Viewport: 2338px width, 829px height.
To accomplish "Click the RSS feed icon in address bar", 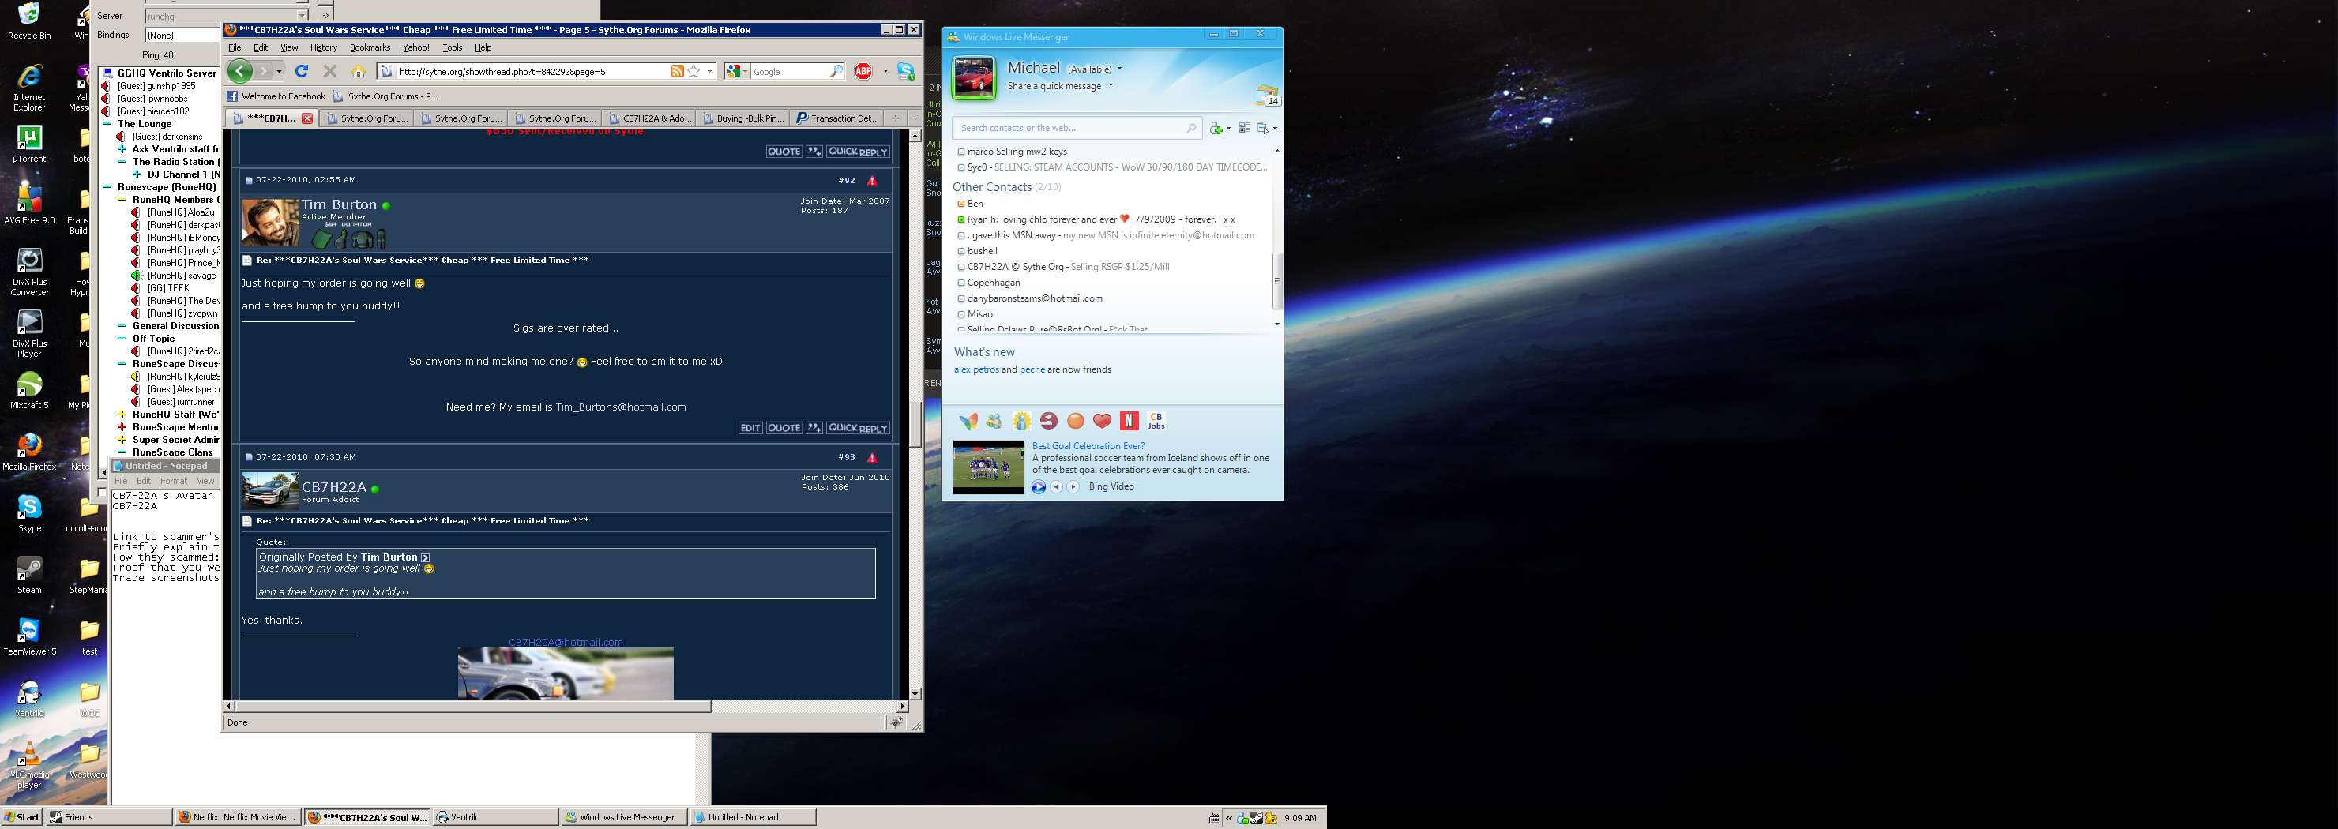I will [676, 71].
